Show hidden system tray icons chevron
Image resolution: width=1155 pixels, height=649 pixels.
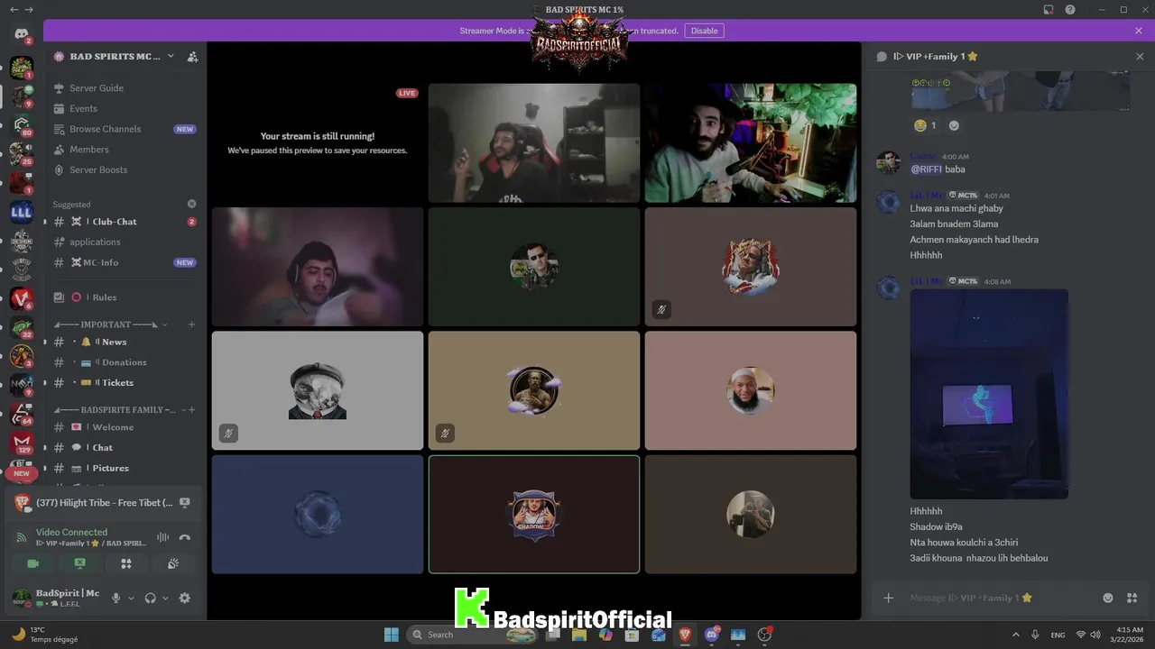tap(1016, 635)
